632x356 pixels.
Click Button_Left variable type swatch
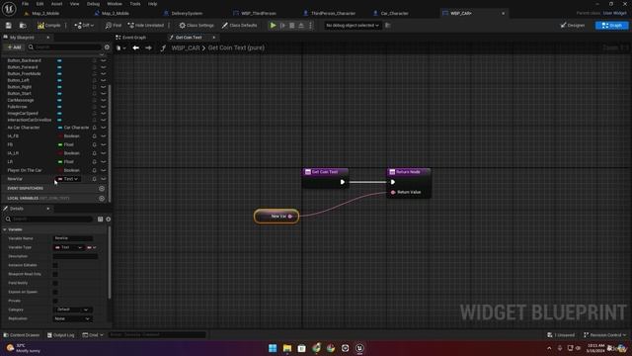point(59,80)
